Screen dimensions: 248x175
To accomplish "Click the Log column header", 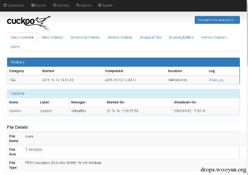I will [x=212, y=71].
